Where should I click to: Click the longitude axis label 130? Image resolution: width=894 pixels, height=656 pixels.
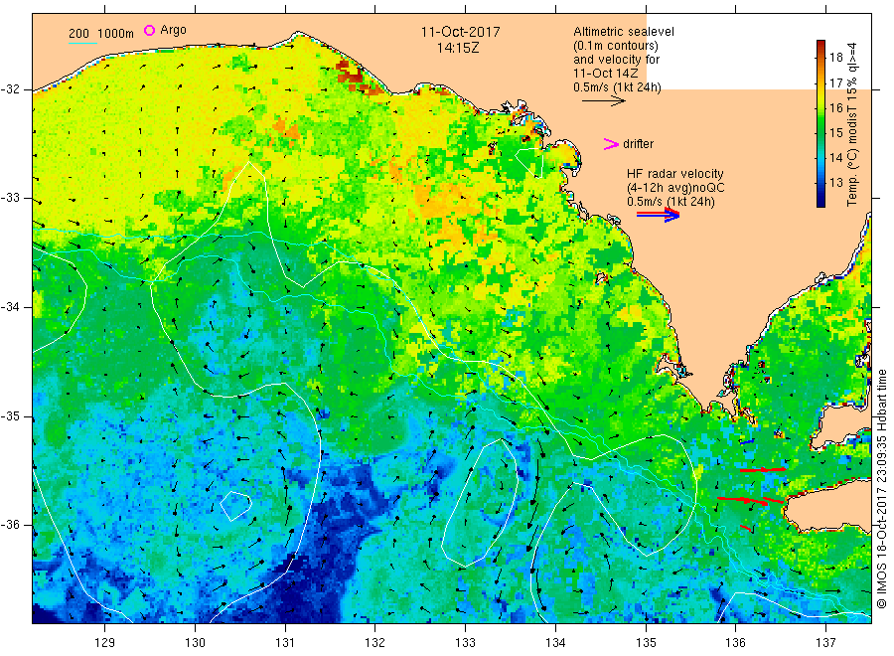click(x=195, y=643)
